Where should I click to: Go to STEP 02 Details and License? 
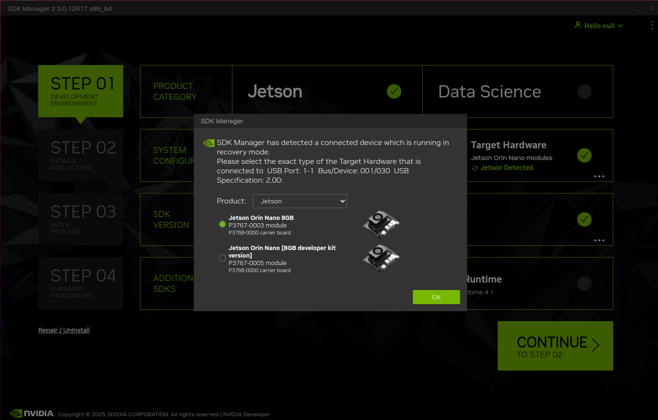[81, 155]
